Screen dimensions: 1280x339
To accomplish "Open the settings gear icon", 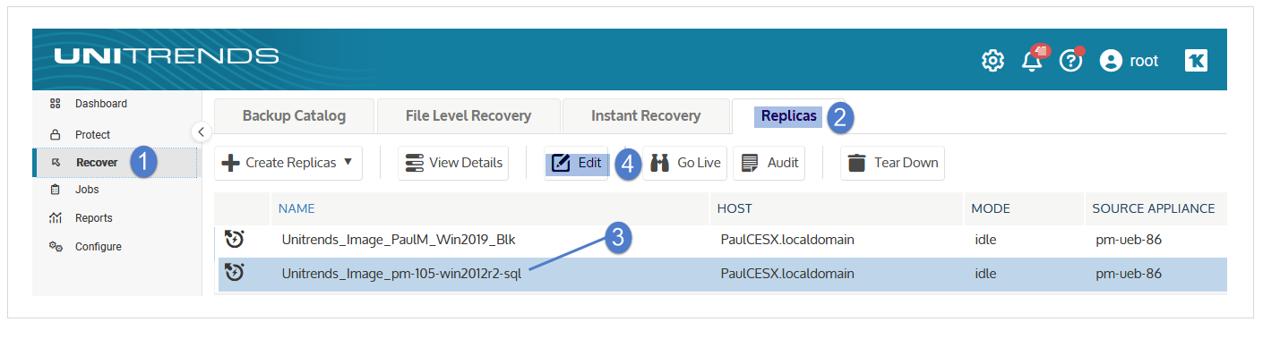I will click(992, 61).
